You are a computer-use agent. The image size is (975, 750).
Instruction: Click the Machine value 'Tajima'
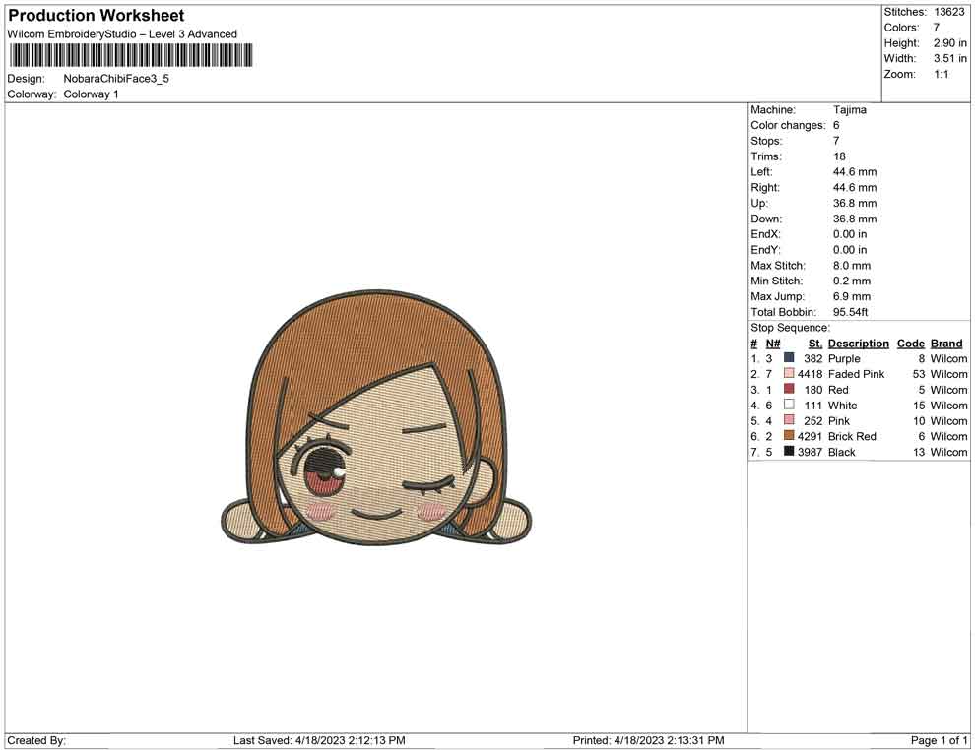point(849,110)
